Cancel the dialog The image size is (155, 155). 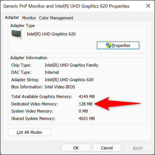pyautogui.click(x=107, y=148)
